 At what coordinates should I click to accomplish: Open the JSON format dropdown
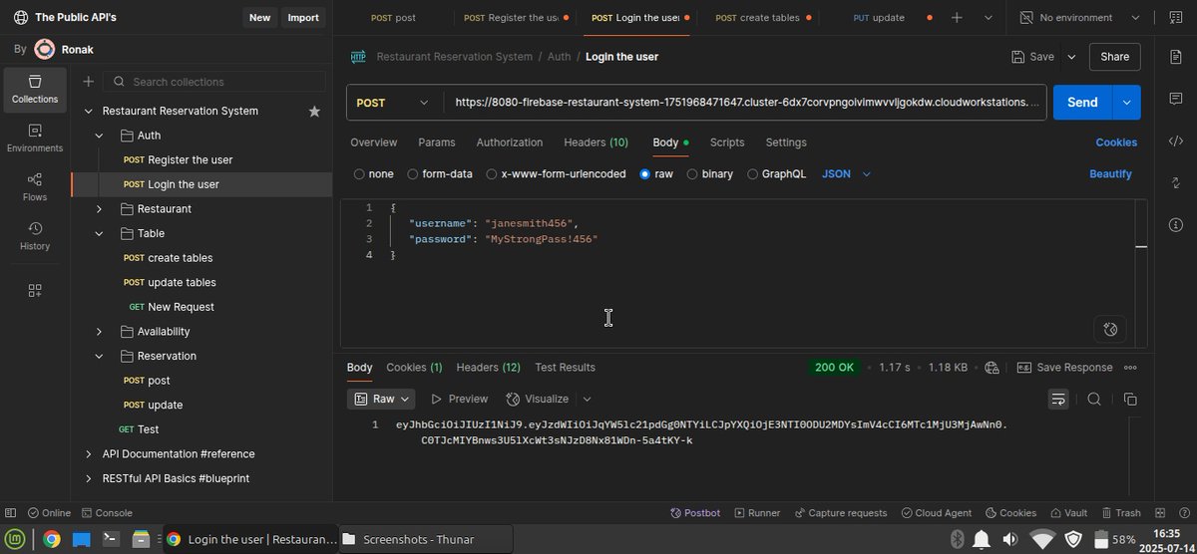846,173
